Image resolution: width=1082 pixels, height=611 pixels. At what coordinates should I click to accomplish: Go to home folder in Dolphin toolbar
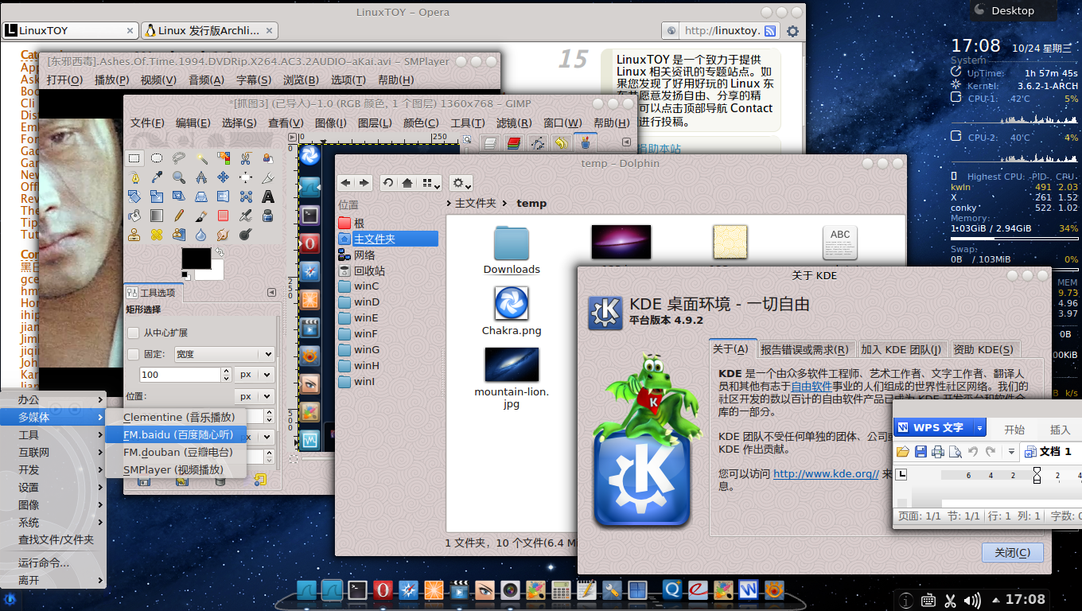(x=407, y=183)
